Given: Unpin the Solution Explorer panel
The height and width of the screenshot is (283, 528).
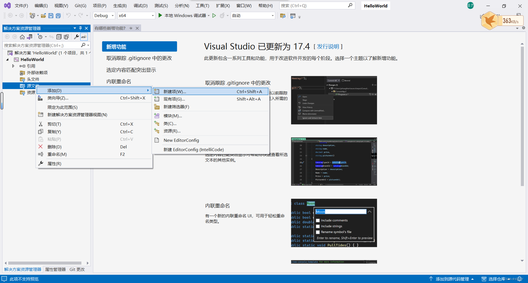Looking at the screenshot, I should point(80,28).
